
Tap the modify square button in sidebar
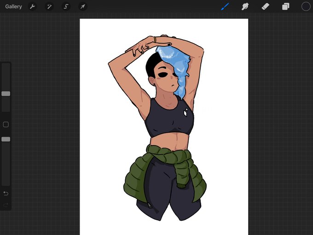(x=6, y=124)
